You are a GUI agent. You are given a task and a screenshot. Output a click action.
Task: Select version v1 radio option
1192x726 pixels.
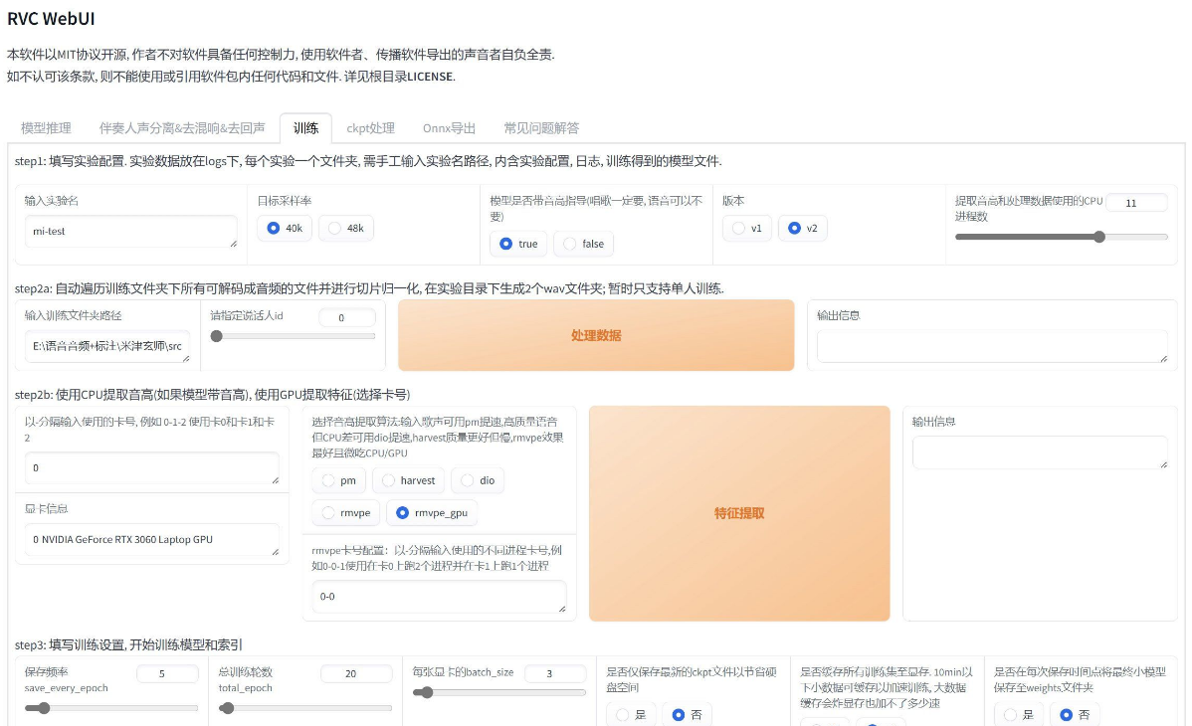click(747, 229)
